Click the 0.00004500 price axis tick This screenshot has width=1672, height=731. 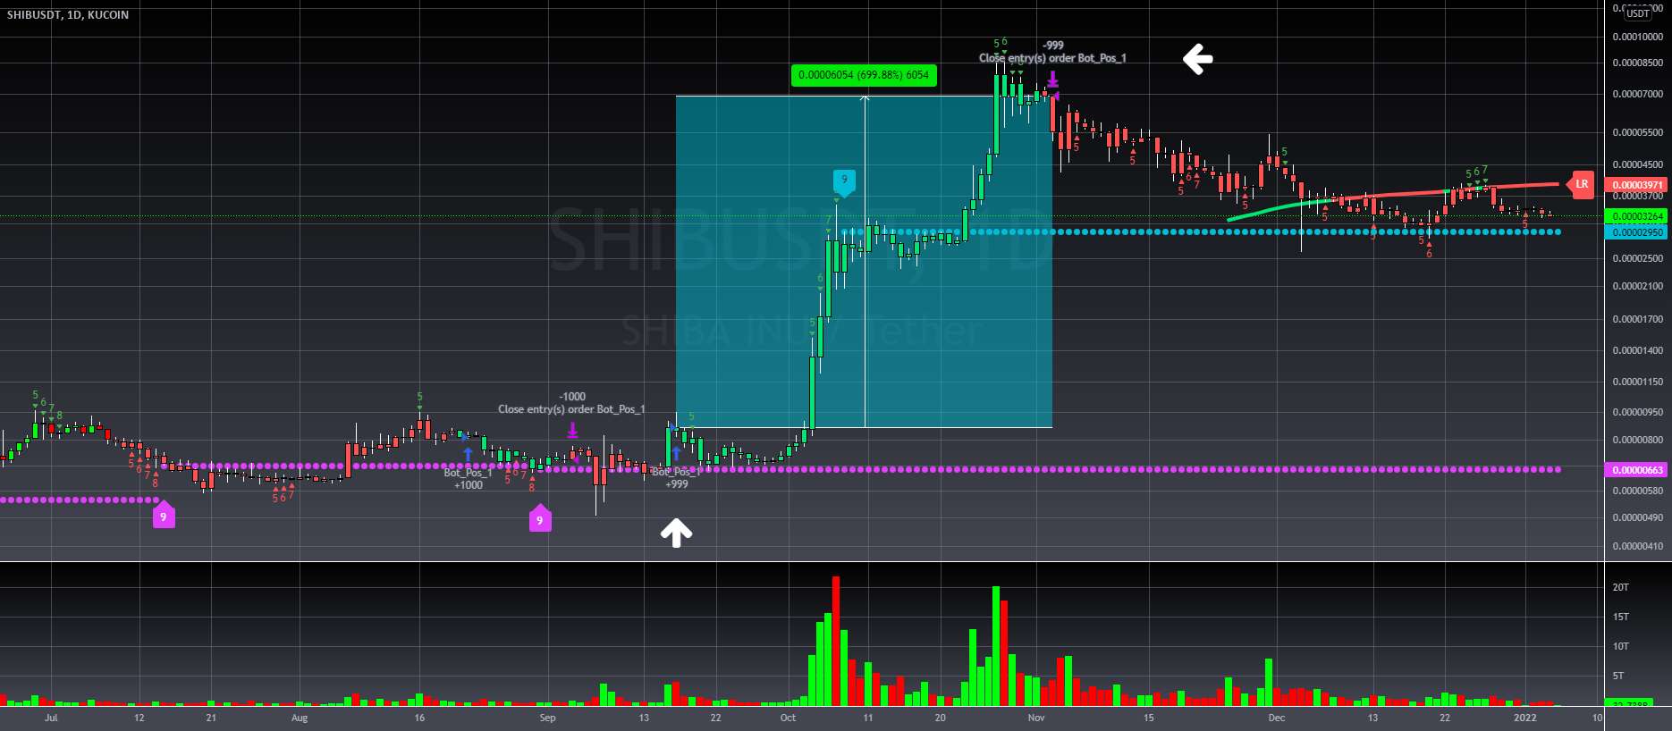pyautogui.click(x=1638, y=164)
